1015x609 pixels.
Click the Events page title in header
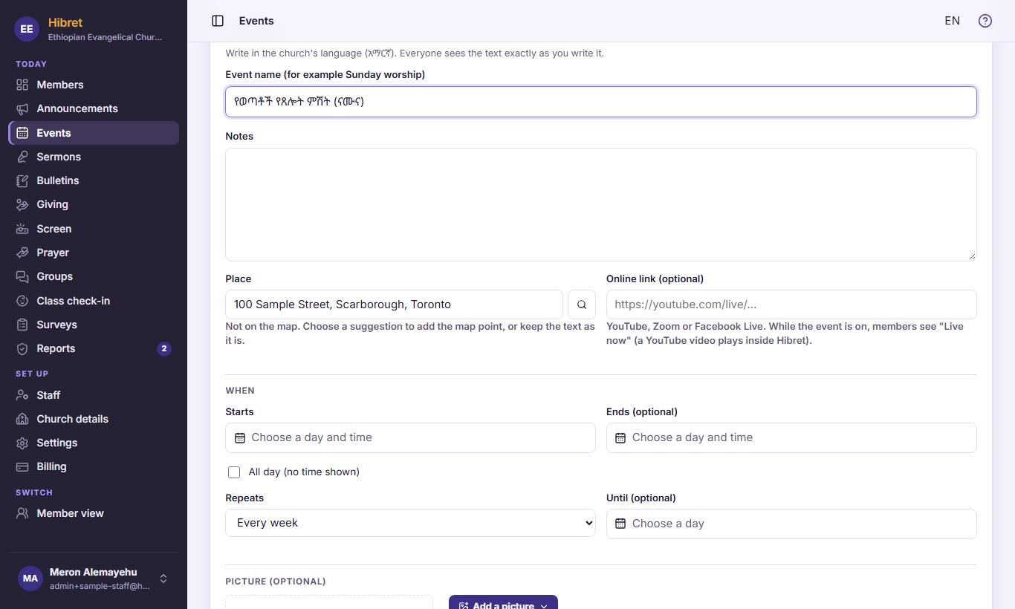(256, 21)
